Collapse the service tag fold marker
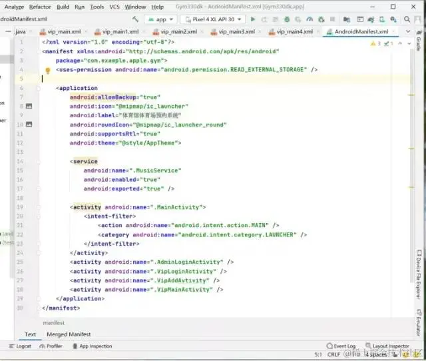Image resolution: width=426 pixels, height=361 pixels. [39, 162]
